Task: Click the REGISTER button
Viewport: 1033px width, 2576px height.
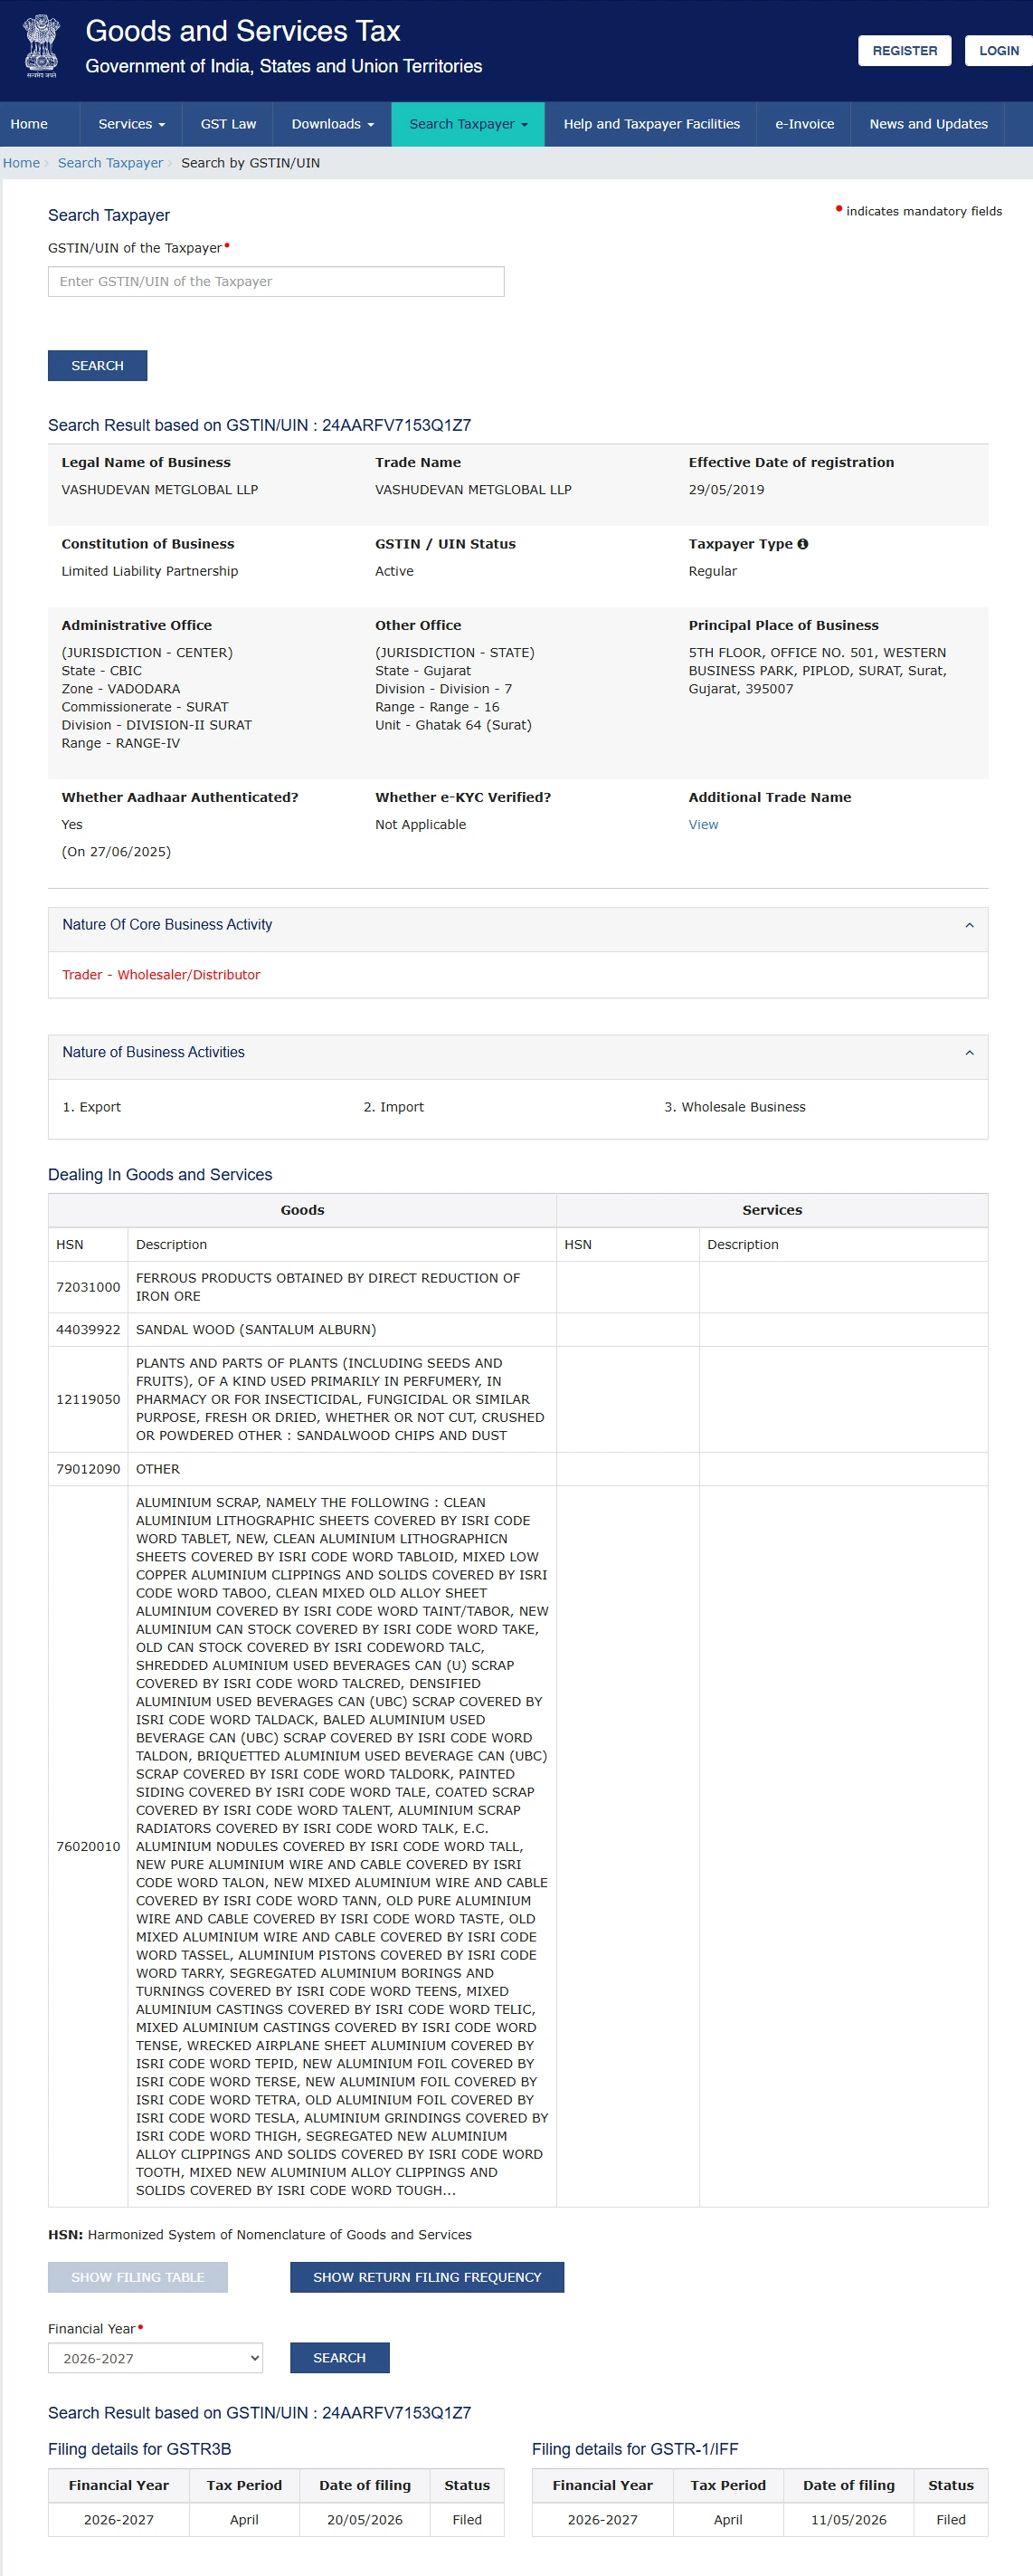Action: 905,51
